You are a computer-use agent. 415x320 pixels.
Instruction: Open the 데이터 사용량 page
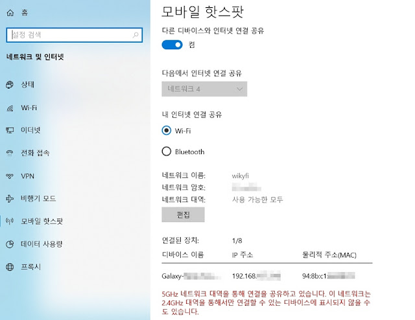point(41,244)
